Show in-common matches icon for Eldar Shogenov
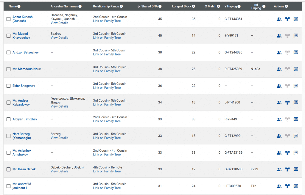The image size is (305, 195). pyautogui.click(x=279, y=86)
